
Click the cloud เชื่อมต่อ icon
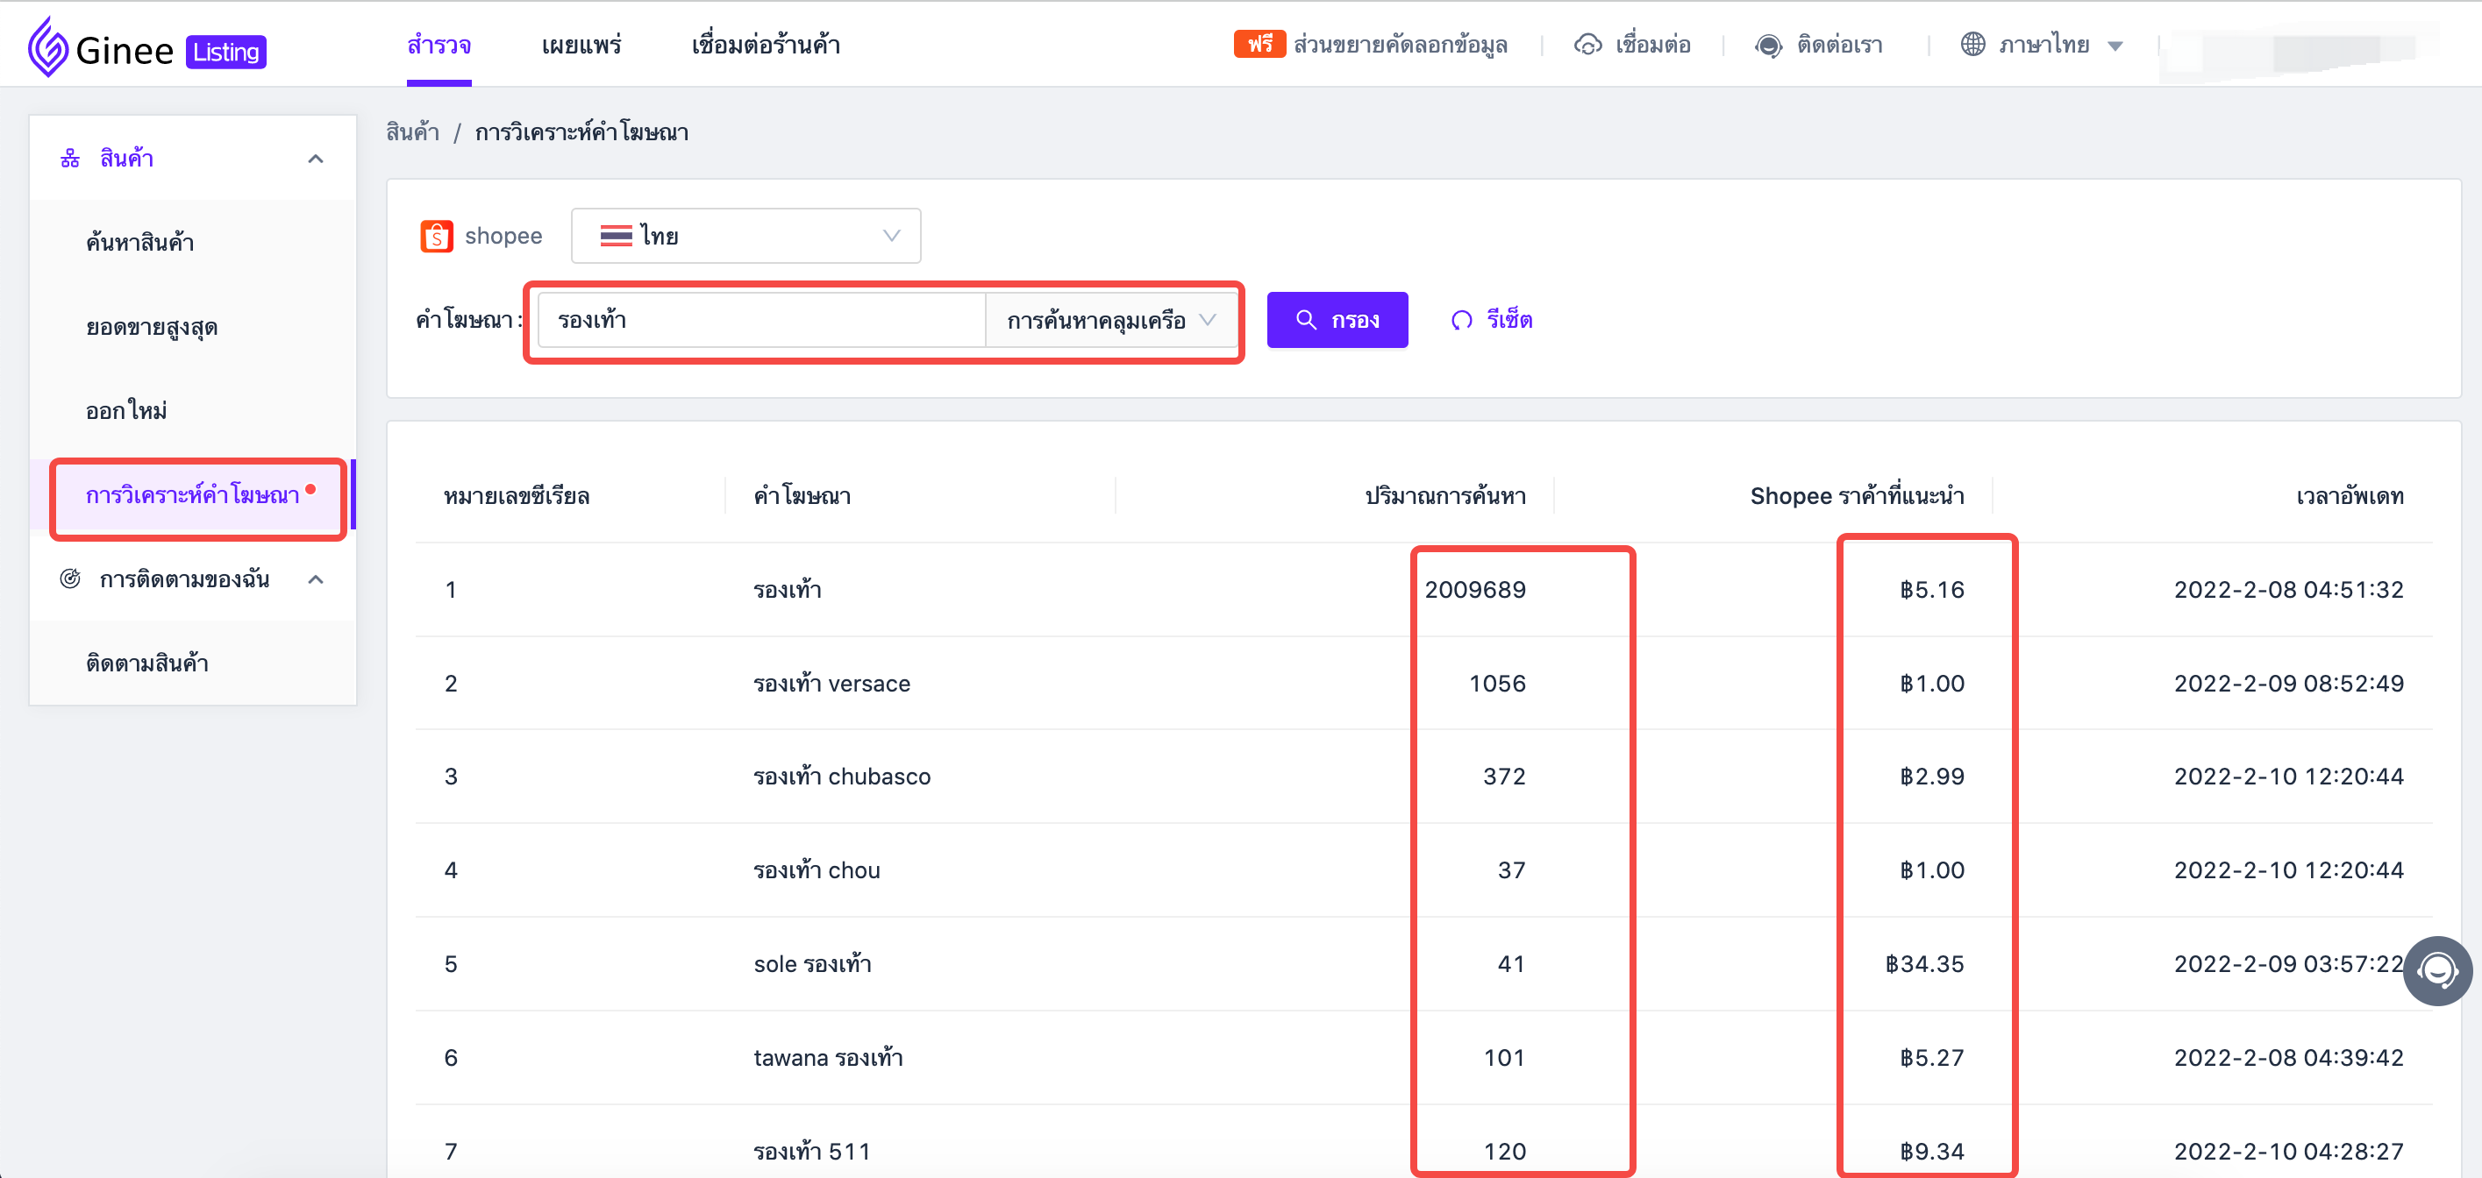point(1587,46)
